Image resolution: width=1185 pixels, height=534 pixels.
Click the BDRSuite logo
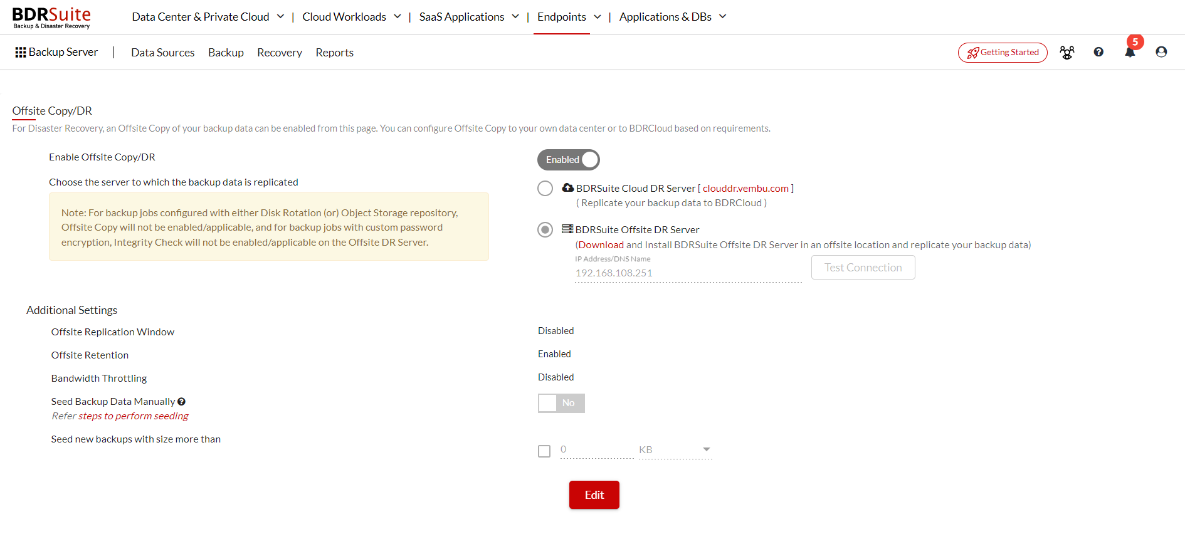click(51, 18)
